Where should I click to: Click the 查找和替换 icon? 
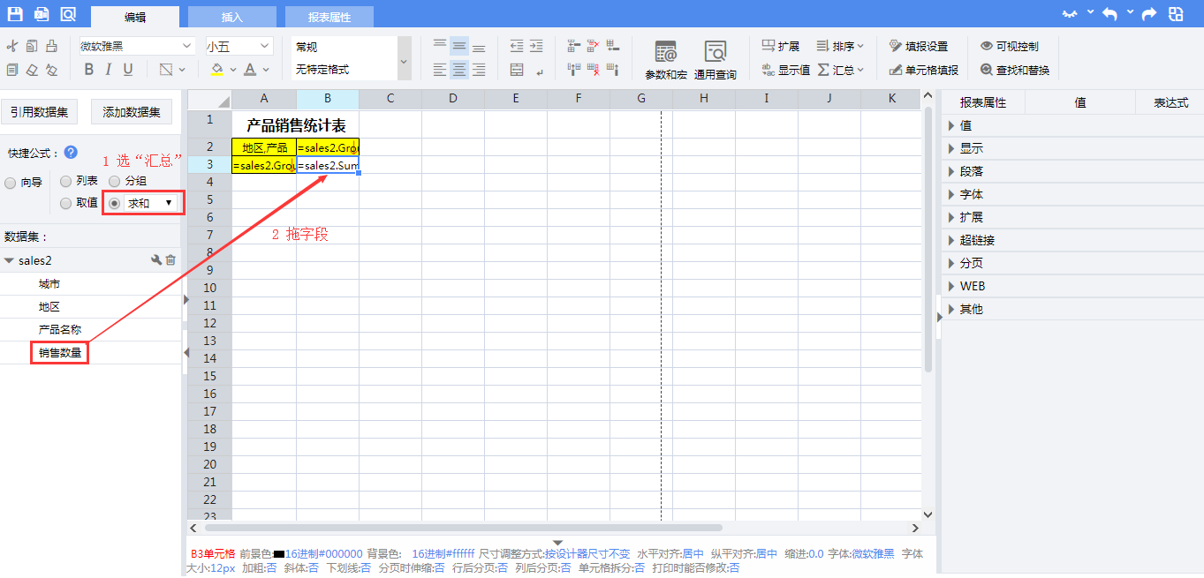tap(987, 70)
